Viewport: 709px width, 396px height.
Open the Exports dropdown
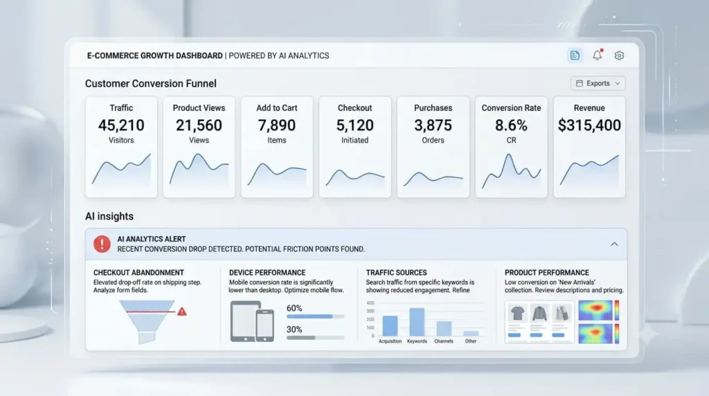598,83
